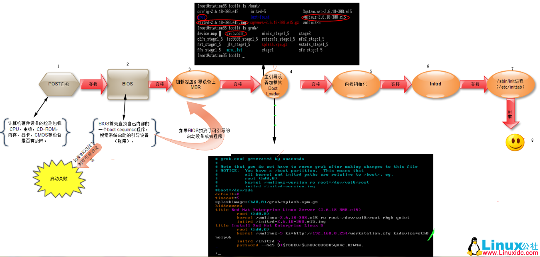The width and height of the screenshot is (540, 257).
Task: Click 交接 arrow between MBR and Boot Loader
Action: coord(239,84)
